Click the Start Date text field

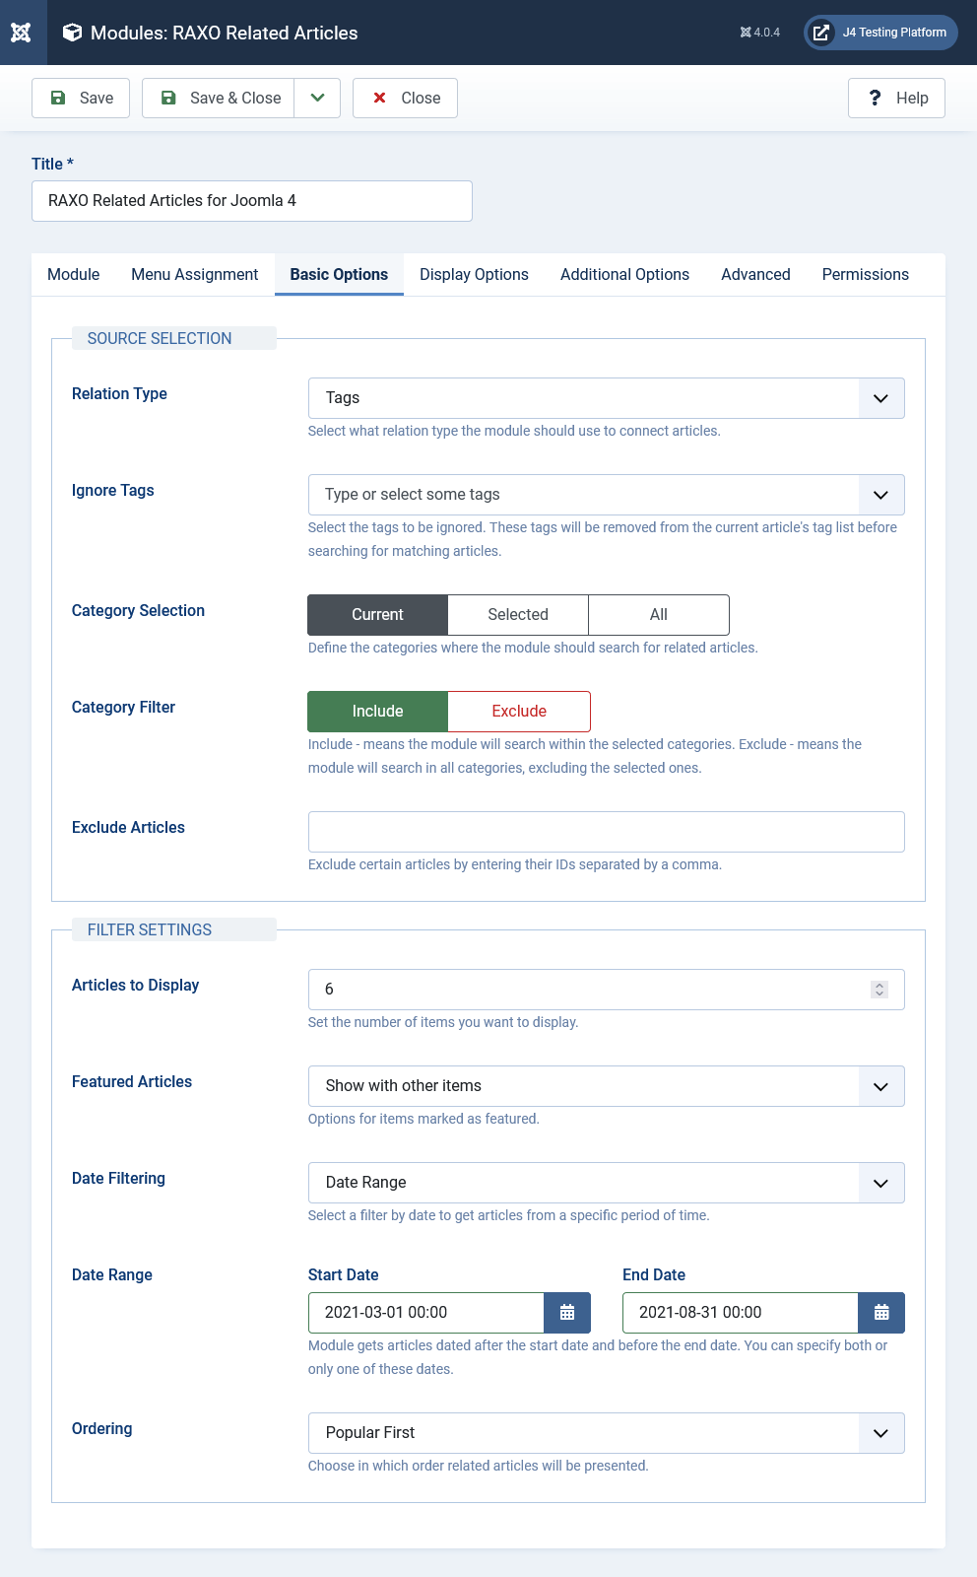(426, 1313)
